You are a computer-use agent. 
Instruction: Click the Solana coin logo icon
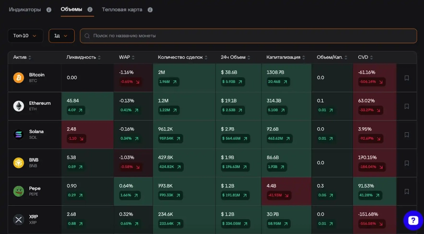(x=19, y=134)
